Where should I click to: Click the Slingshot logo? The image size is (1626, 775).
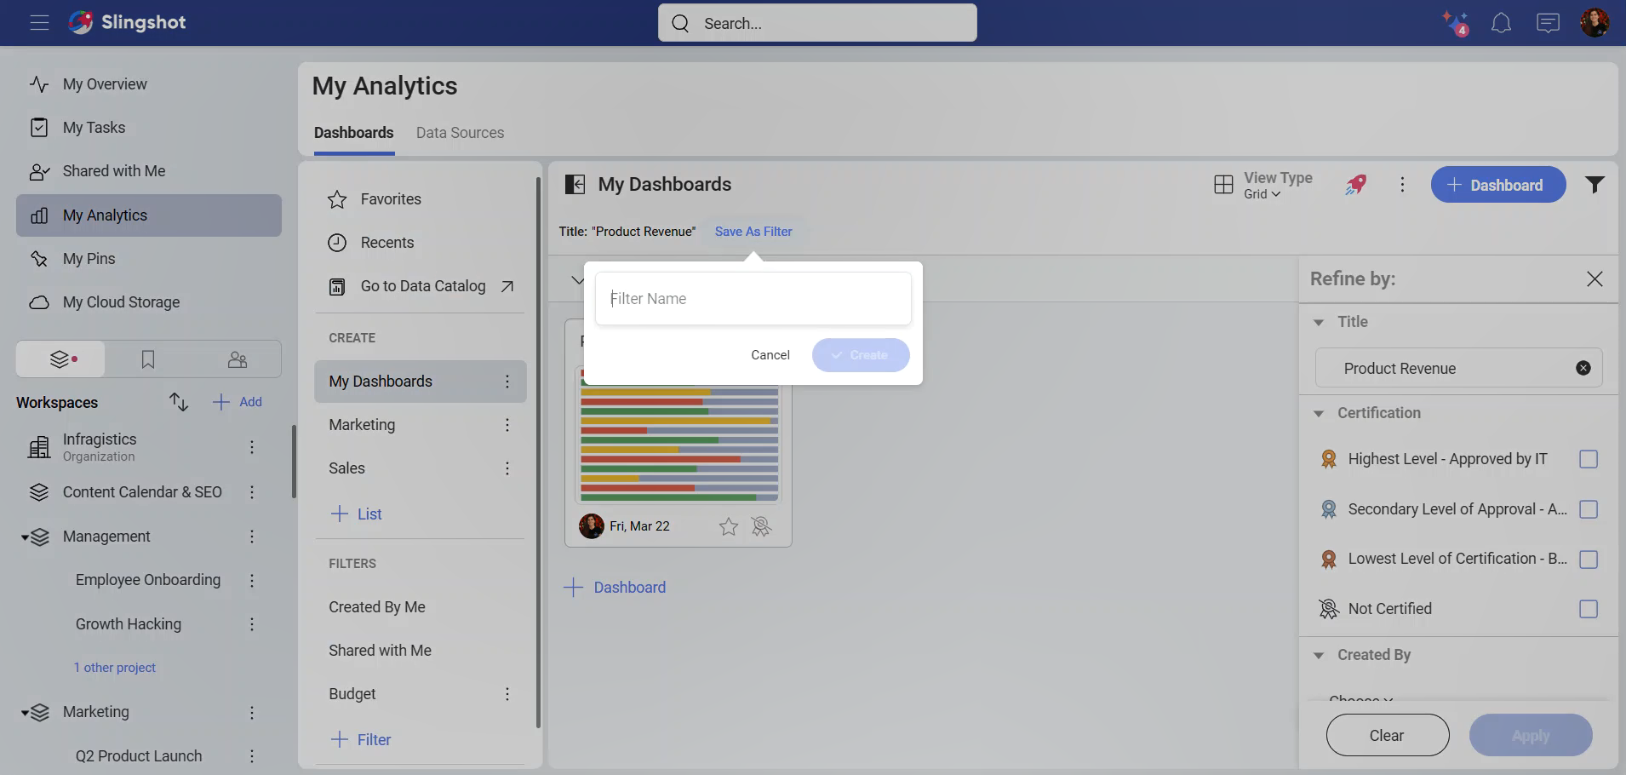click(x=127, y=23)
